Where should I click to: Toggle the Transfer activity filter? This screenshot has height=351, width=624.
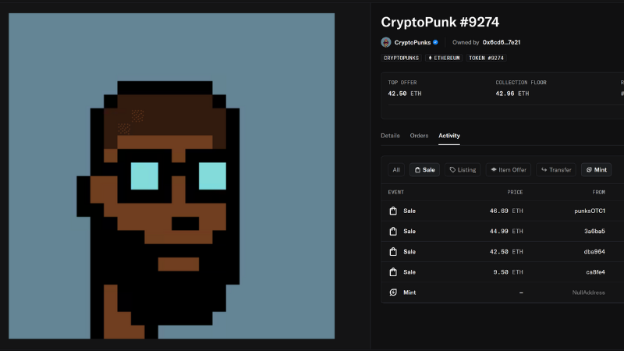pyautogui.click(x=556, y=170)
